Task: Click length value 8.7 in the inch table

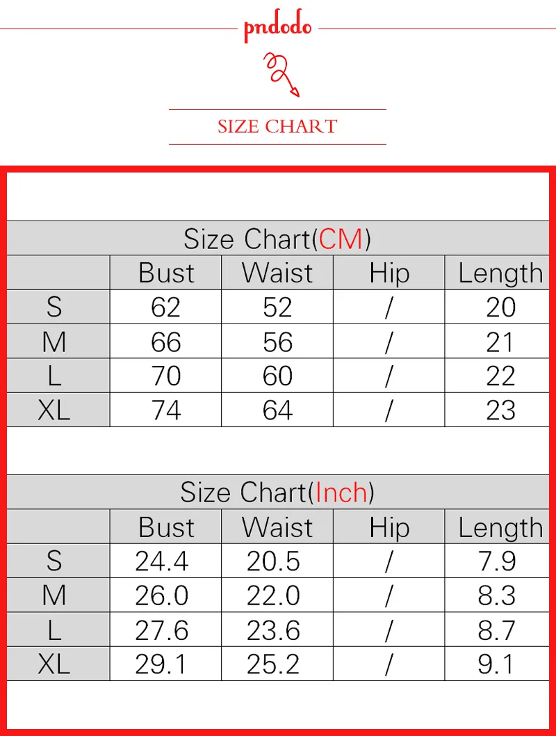Action: point(497,630)
